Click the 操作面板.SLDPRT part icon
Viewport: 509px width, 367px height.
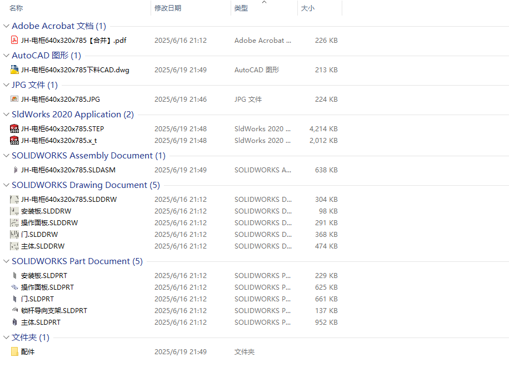coord(14,287)
